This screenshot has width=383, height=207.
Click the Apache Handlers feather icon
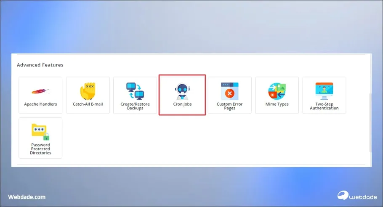(40, 91)
